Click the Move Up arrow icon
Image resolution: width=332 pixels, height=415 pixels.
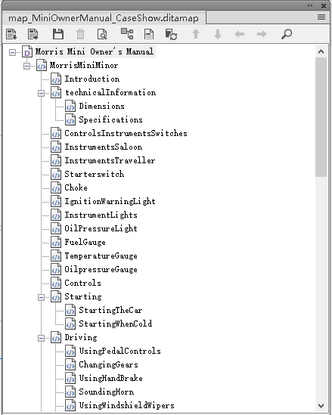(196, 34)
